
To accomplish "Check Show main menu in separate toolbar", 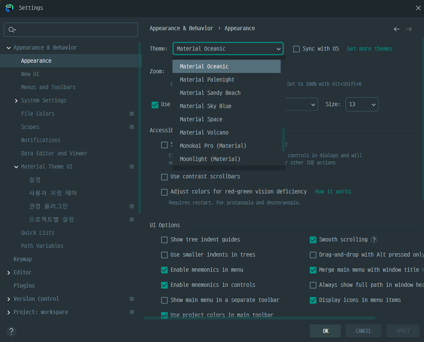I will [165, 300].
